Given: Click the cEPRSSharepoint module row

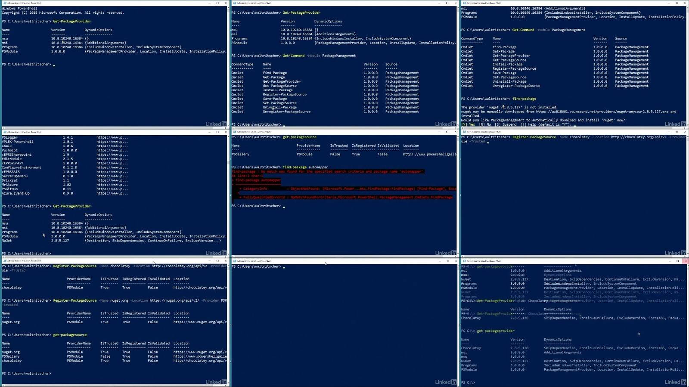Looking at the screenshot, I should coord(65,155).
